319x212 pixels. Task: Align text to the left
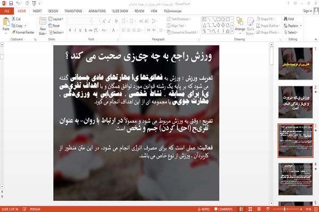123,30
